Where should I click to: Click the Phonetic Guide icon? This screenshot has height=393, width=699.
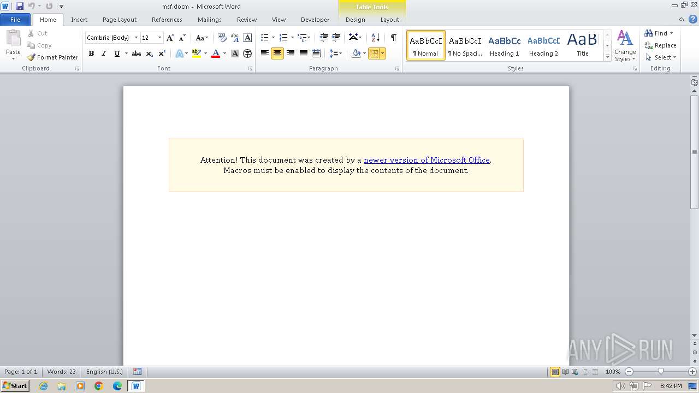tap(235, 38)
